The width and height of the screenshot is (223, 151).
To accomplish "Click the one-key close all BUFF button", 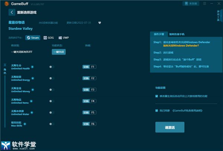I will pos(59,52).
